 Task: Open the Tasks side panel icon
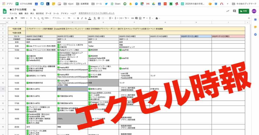click(x=255, y=34)
